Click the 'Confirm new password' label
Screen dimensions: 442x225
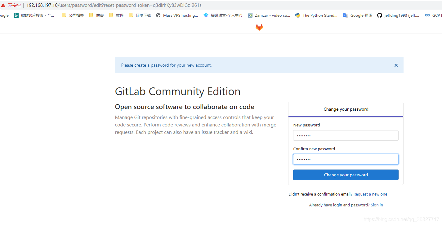tap(314, 149)
